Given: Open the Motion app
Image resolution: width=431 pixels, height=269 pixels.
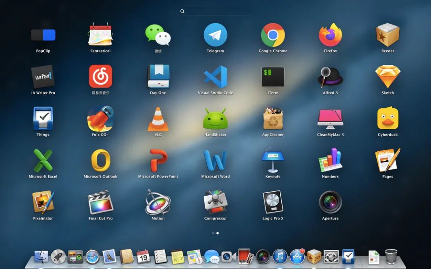Looking at the screenshot, I should click(x=158, y=202).
